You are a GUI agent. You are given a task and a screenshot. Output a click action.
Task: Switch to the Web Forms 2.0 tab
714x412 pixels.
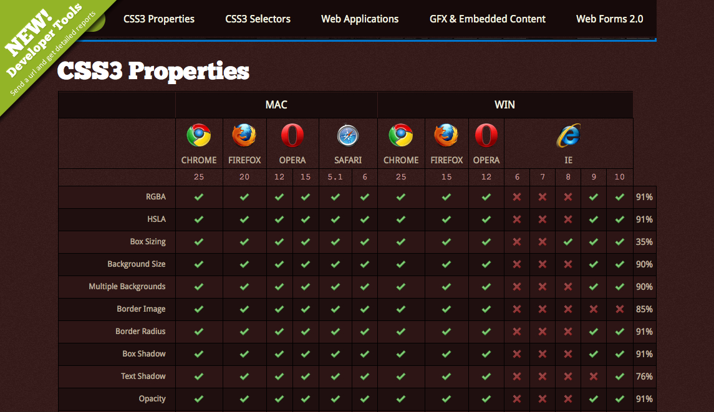610,19
